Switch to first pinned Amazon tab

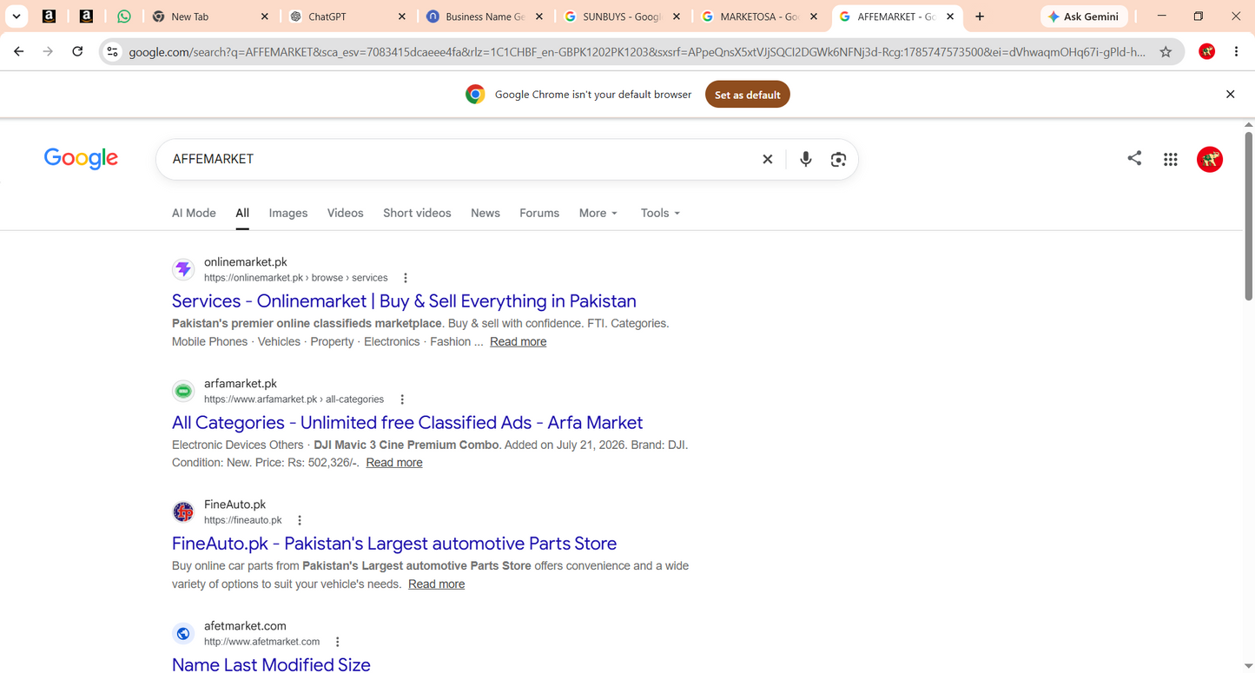click(50, 16)
